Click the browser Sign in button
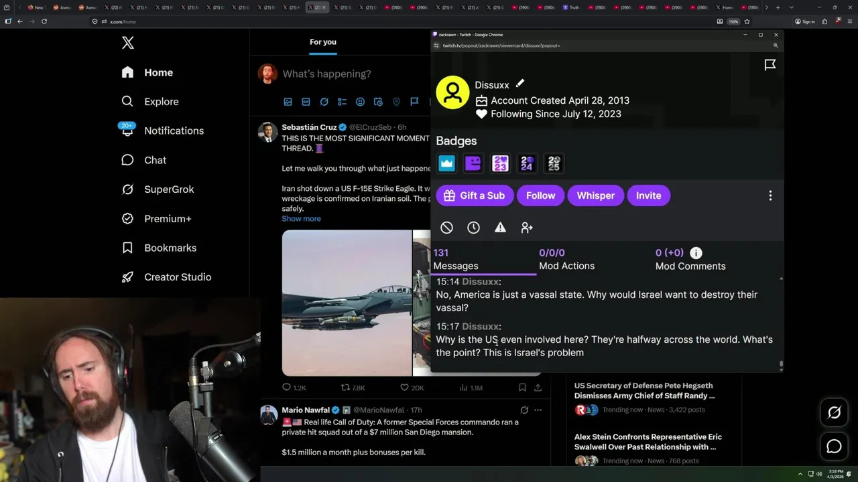This screenshot has height=482, width=858. coord(805,21)
